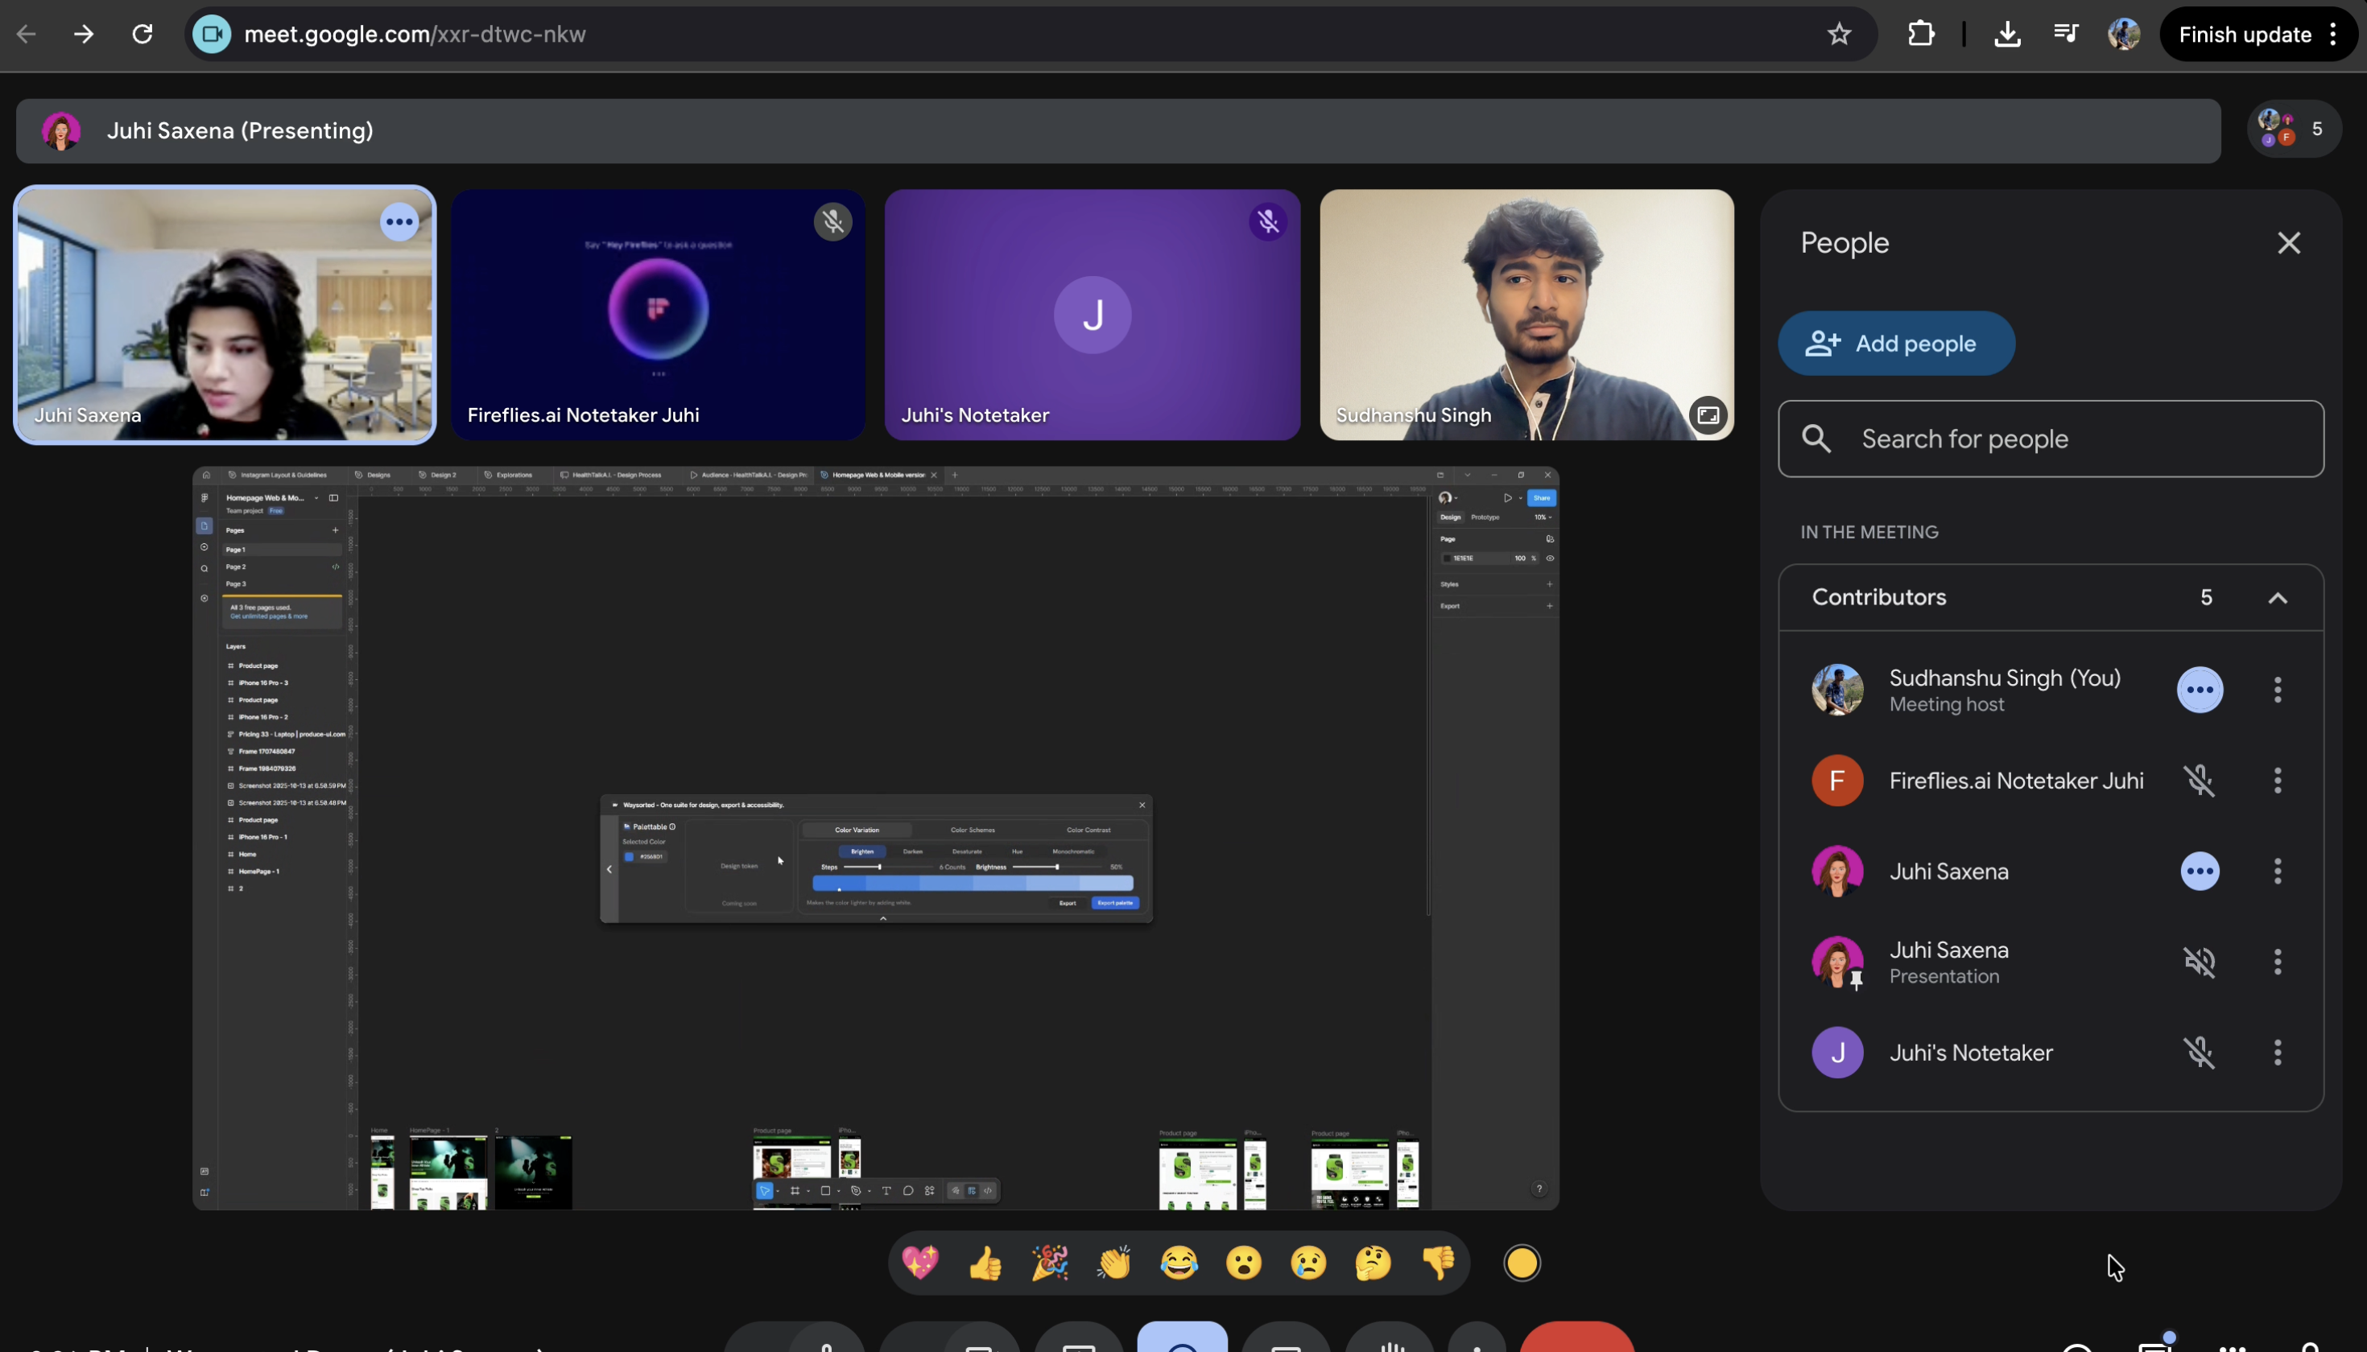Collapse the Contributors list

pos(2277,598)
